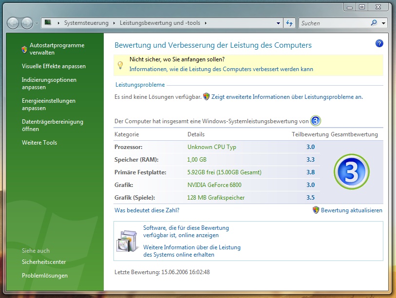Select the 1,00 GB RAM detail
This screenshot has width=396, height=298.
[197, 160]
